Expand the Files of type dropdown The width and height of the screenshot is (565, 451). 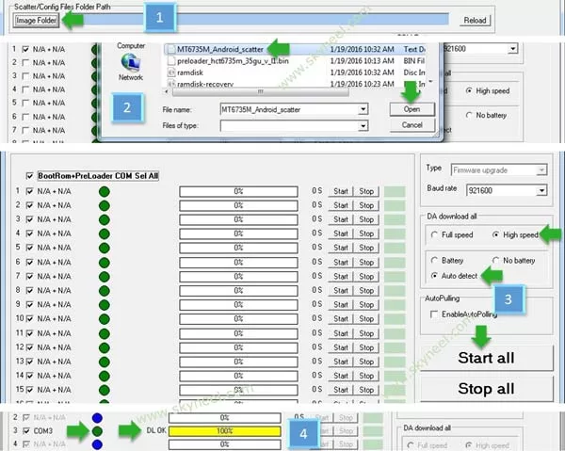[363, 126]
